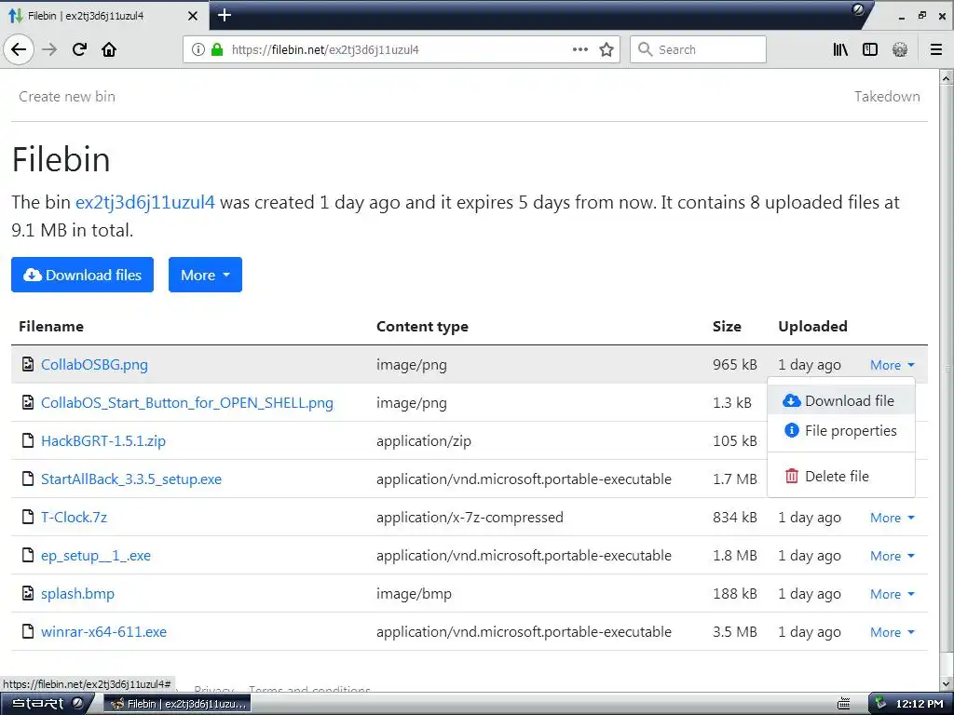Screen dimensions: 954x715
Task: Expand the blue More dropdown button
Action: (x=205, y=275)
